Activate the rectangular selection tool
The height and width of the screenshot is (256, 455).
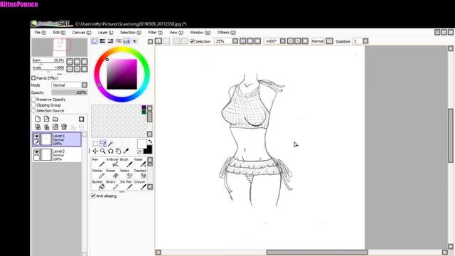95,144
